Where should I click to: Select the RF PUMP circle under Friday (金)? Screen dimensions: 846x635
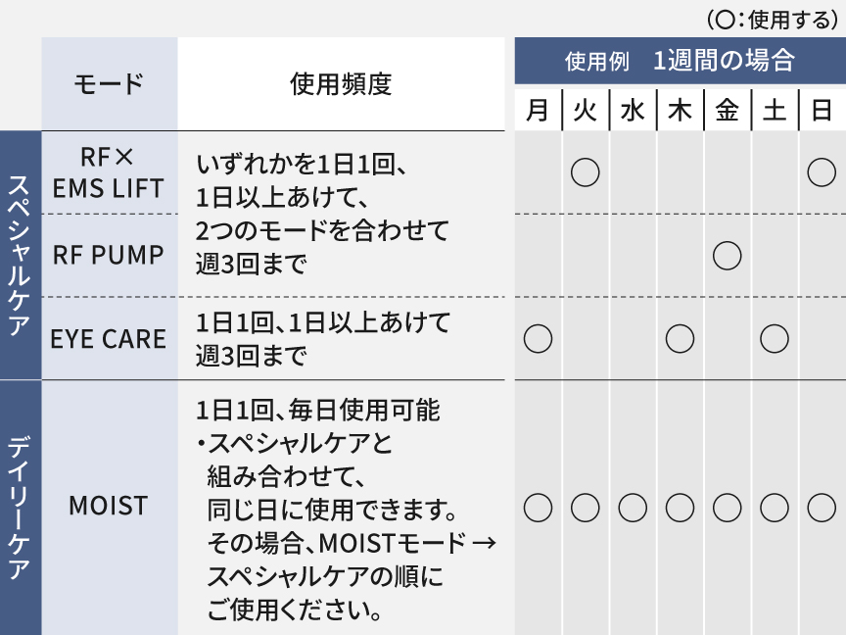tap(728, 256)
